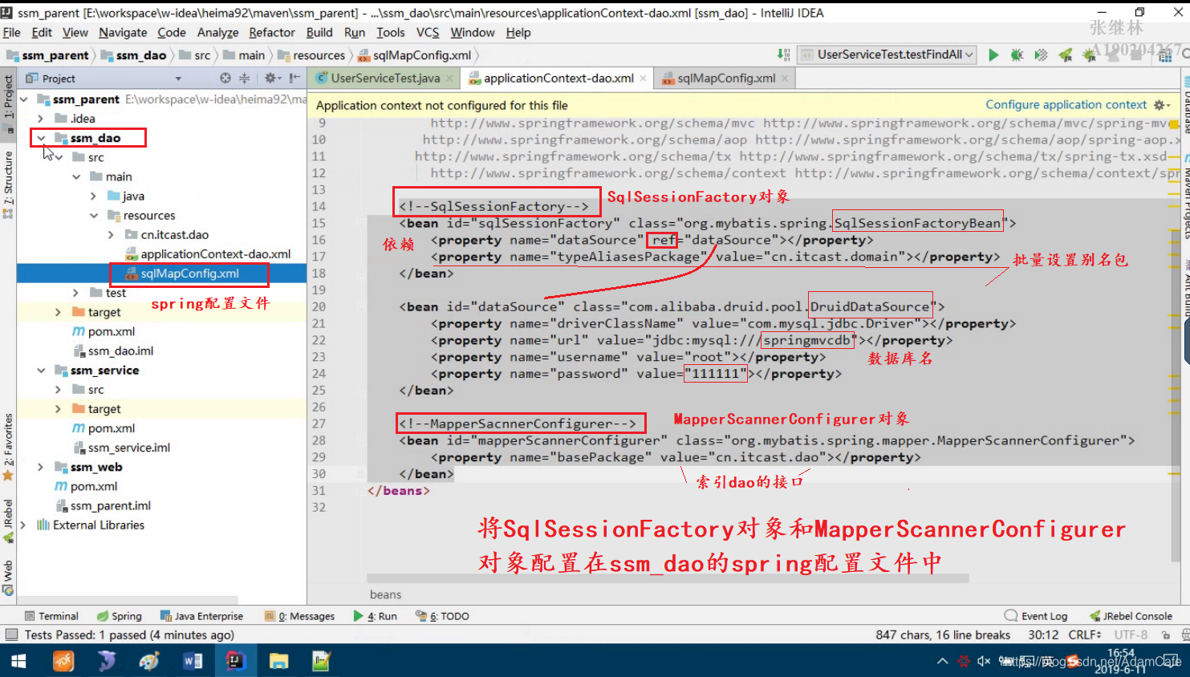This screenshot has height=677, width=1190.
Task: Open the 2: Favorites side panel
Action: click(x=8, y=446)
